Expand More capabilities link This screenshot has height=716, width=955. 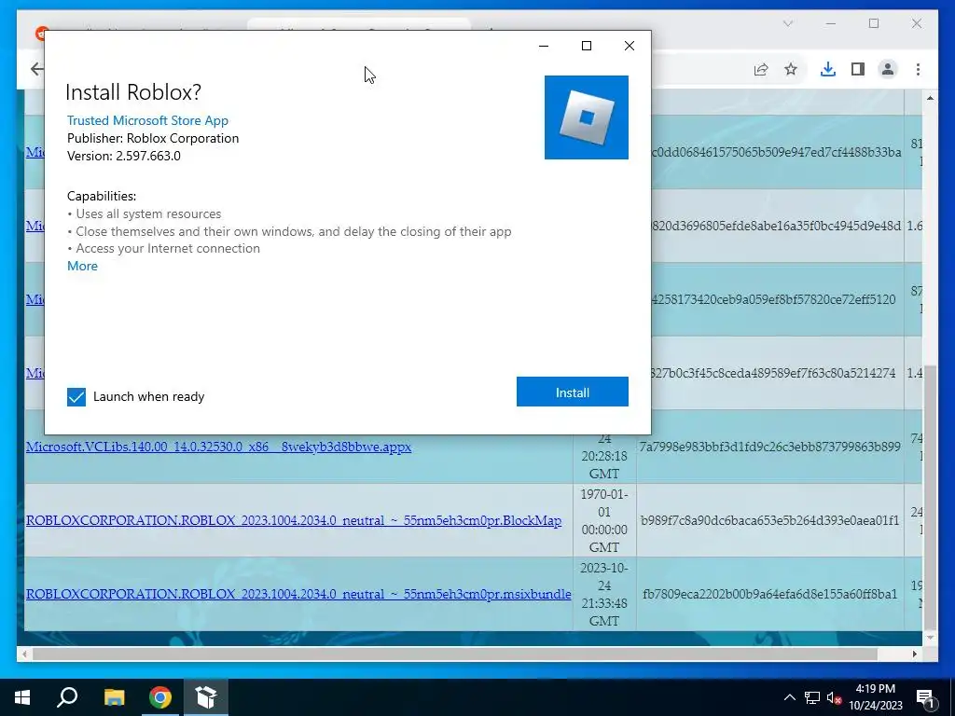(82, 266)
